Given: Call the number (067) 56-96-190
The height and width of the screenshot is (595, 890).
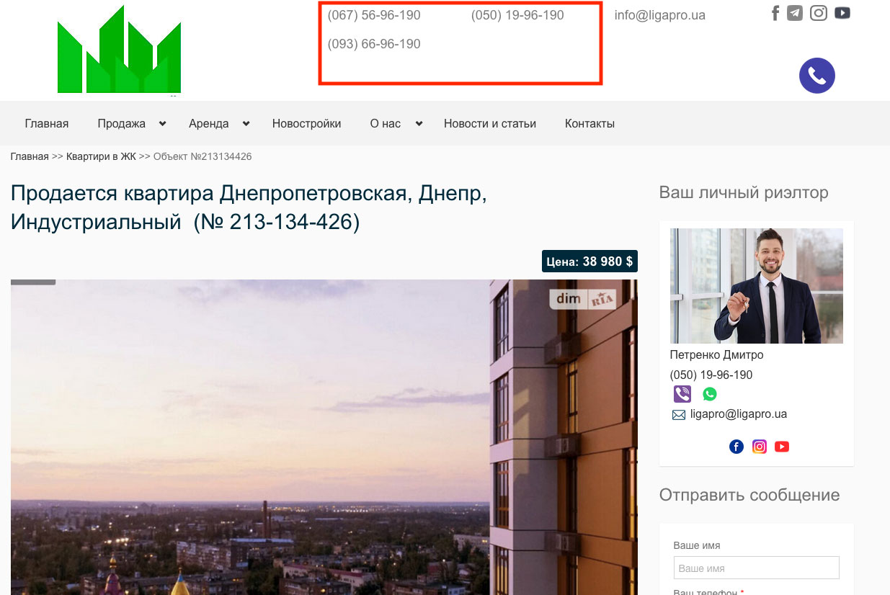Looking at the screenshot, I should click(x=374, y=15).
